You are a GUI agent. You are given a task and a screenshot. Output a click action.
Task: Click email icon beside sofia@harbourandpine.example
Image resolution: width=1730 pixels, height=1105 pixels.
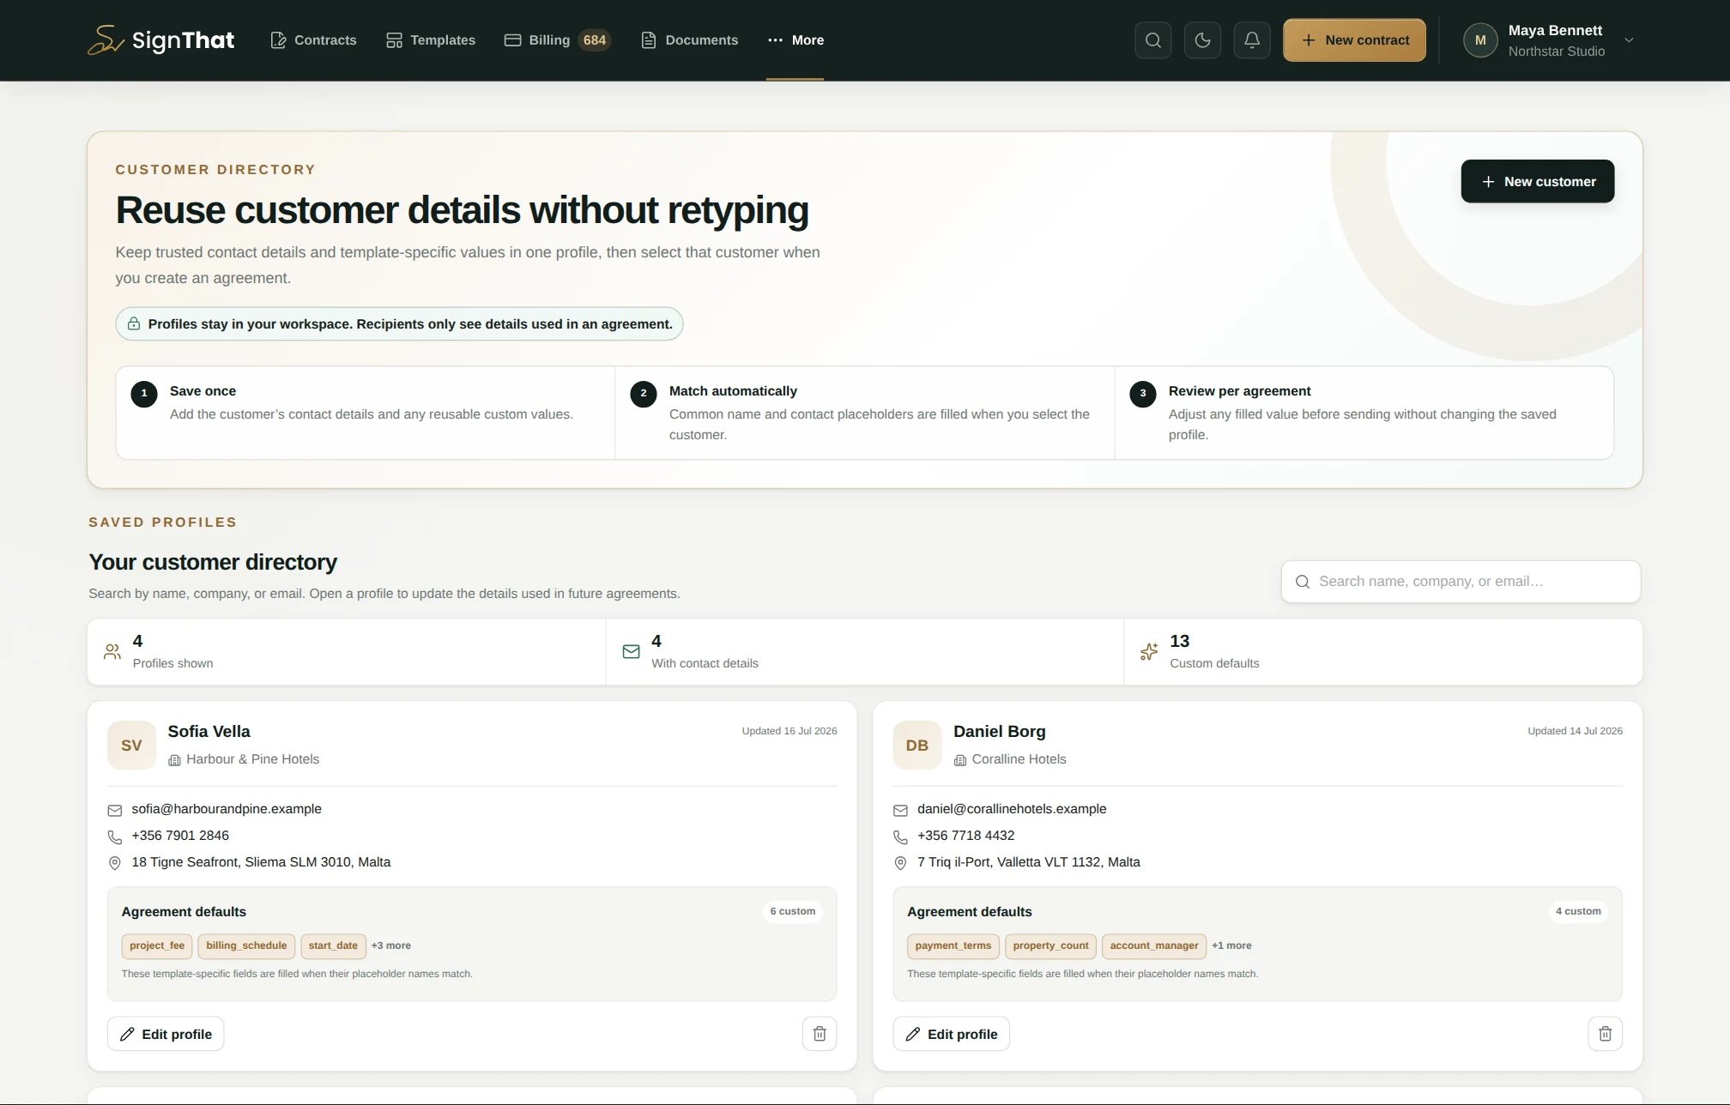click(114, 810)
